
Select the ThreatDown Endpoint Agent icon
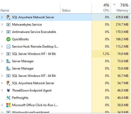click(x=8, y=90)
